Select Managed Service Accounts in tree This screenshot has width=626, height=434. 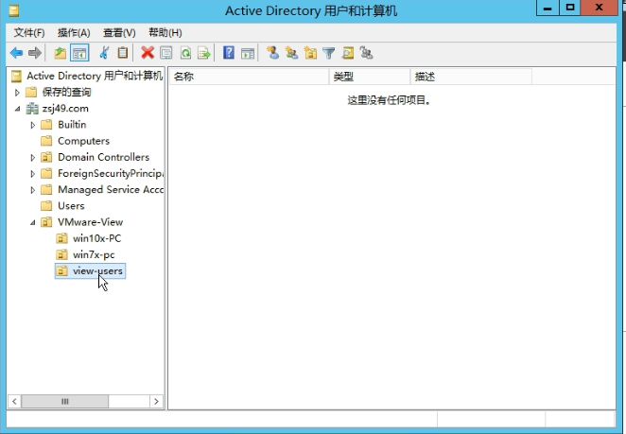pos(111,190)
